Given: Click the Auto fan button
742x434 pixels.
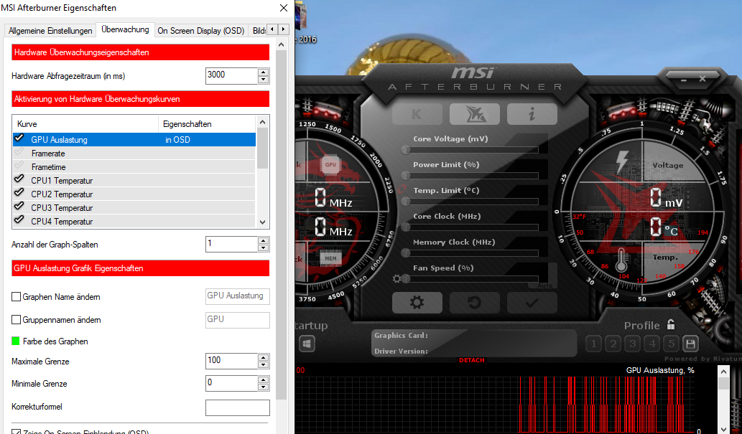Looking at the screenshot, I should [544, 286].
